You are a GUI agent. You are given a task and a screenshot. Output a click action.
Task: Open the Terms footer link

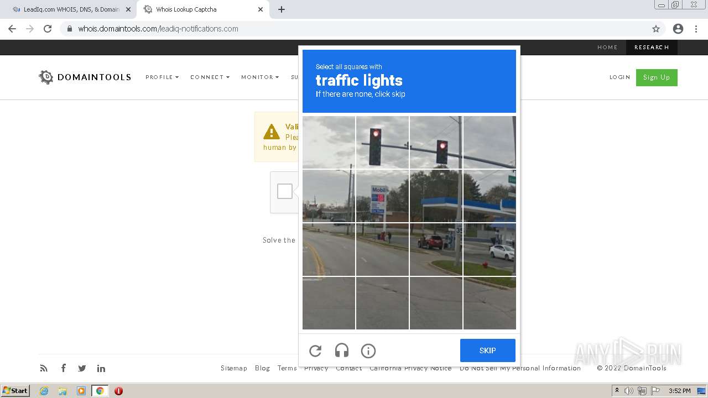287,368
